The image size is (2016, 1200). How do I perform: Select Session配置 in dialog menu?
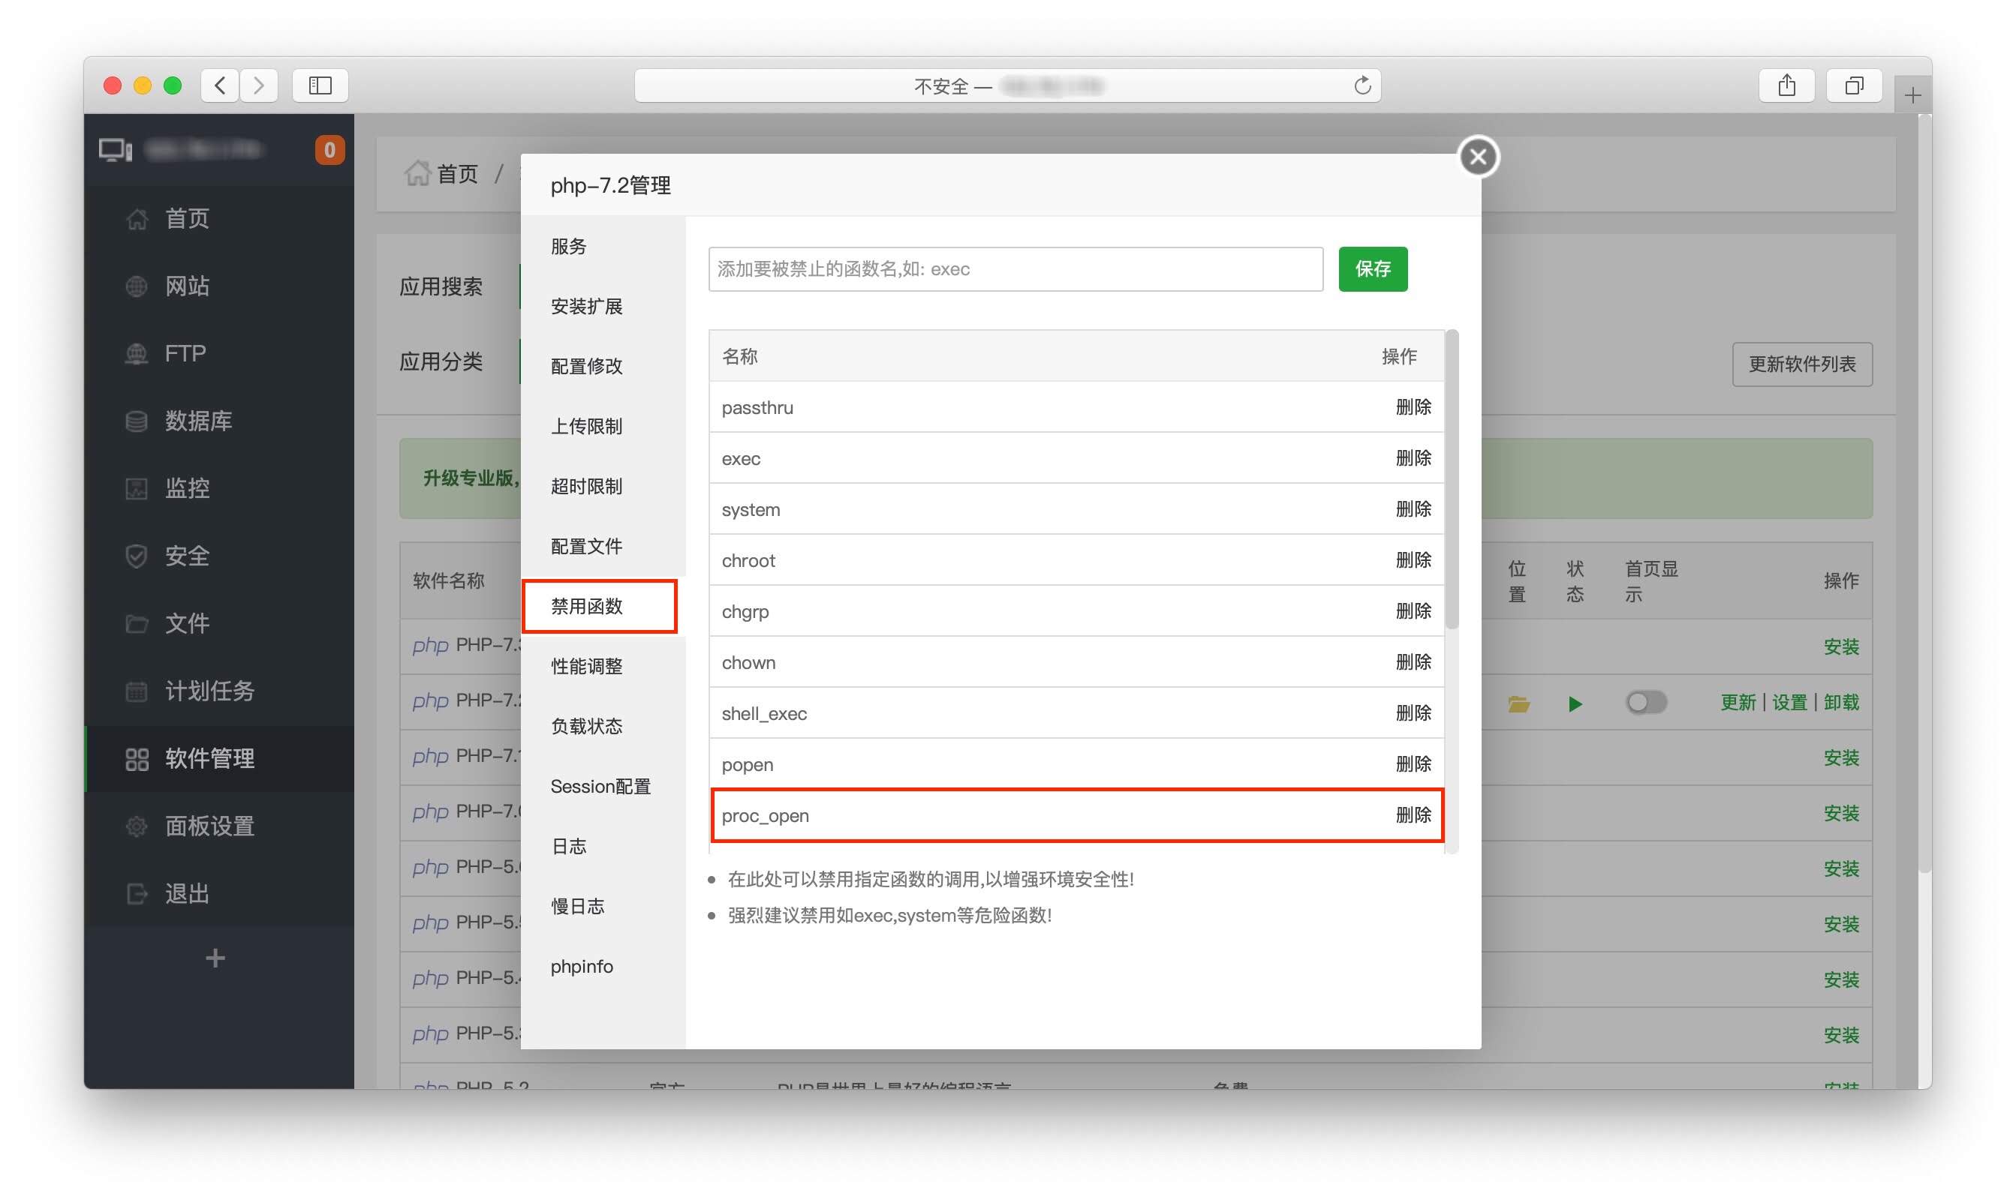(600, 786)
